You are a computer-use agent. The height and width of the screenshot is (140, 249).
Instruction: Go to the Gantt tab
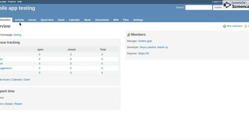point(61,20)
